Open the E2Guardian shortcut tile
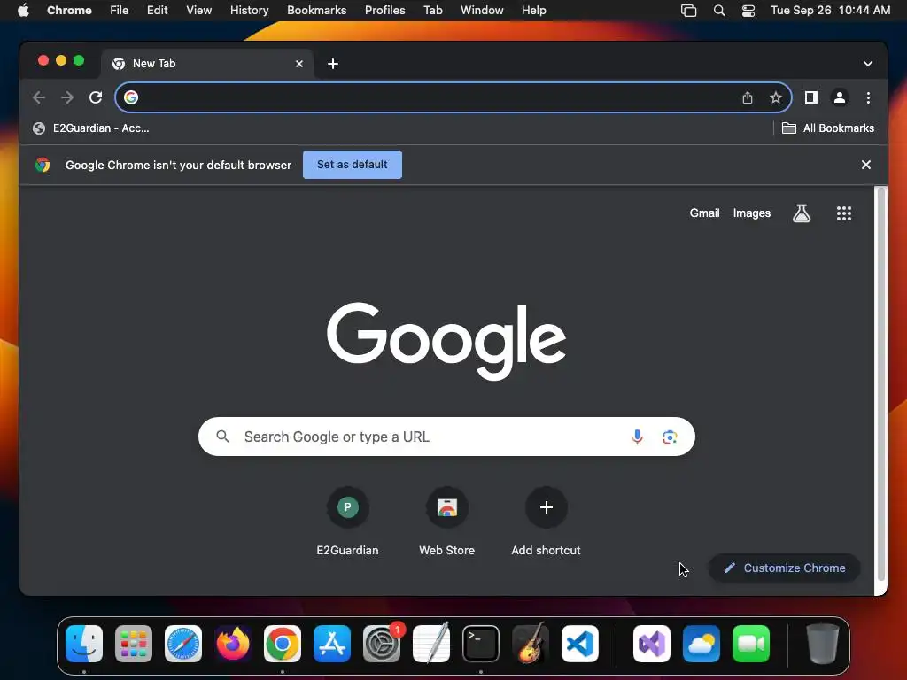907x680 pixels. click(347, 522)
